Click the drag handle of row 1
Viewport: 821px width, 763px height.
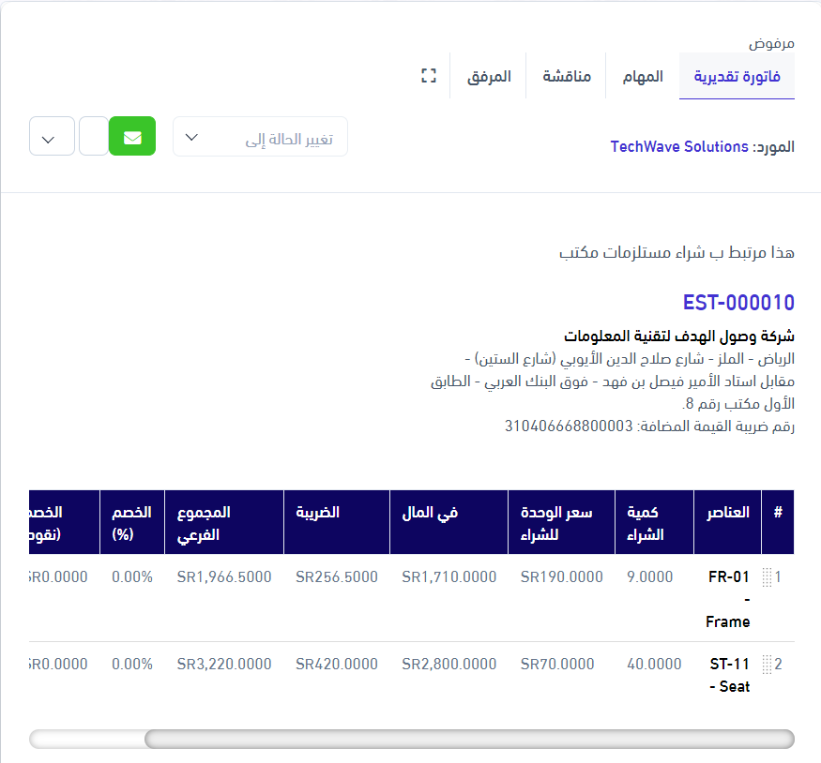[767, 577]
